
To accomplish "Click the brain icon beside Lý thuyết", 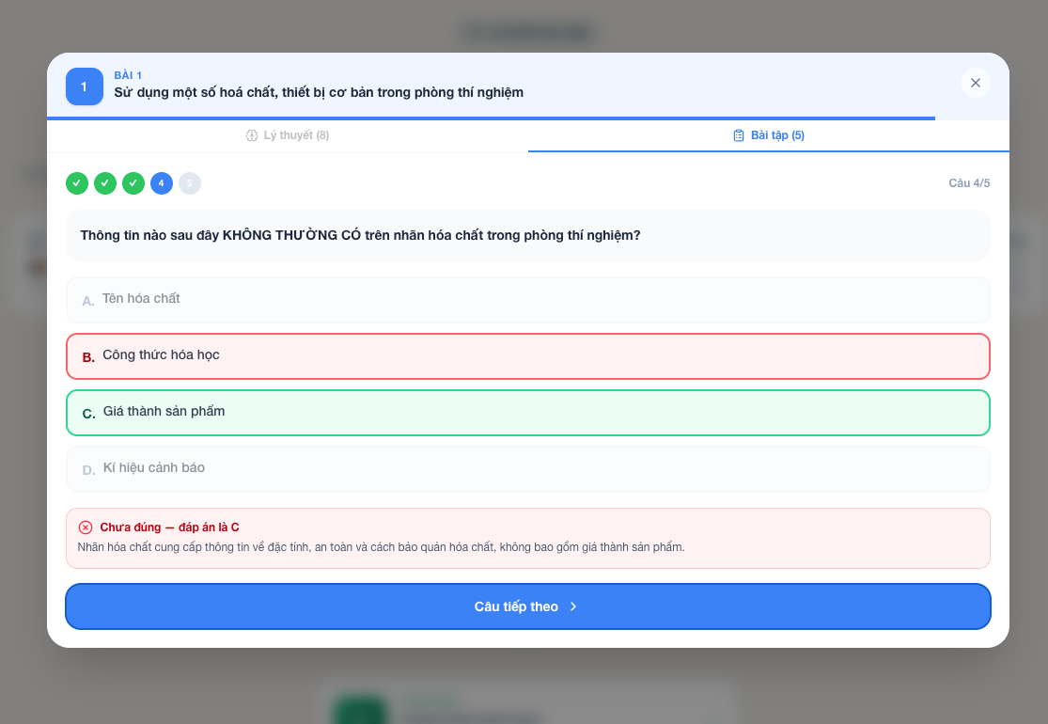I will pyautogui.click(x=252, y=135).
